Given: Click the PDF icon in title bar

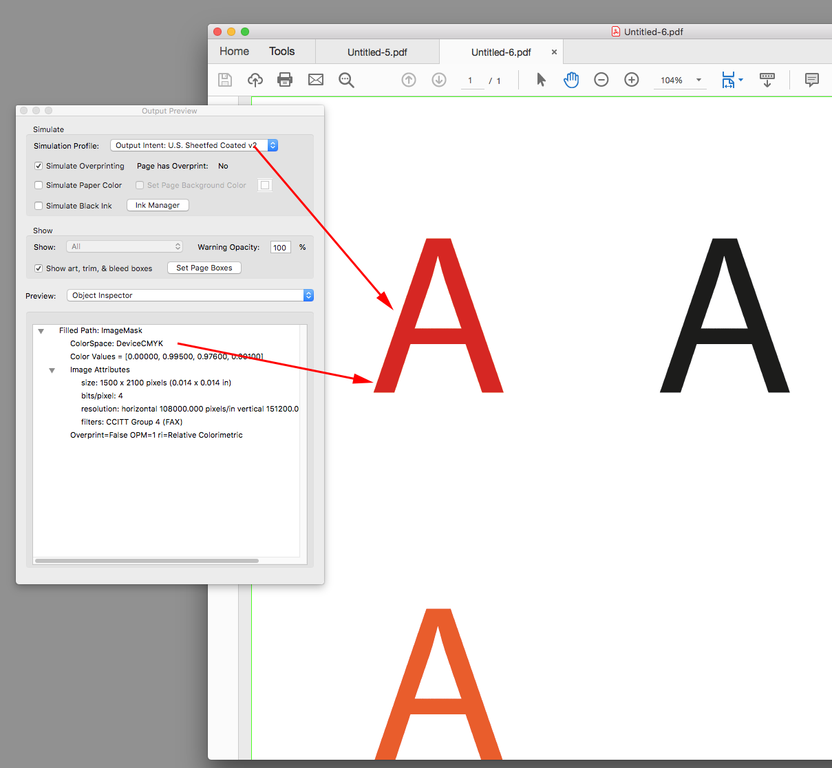Looking at the screenshot, I should point(616,32).
